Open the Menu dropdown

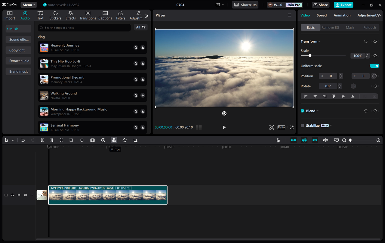click(28, 4)
